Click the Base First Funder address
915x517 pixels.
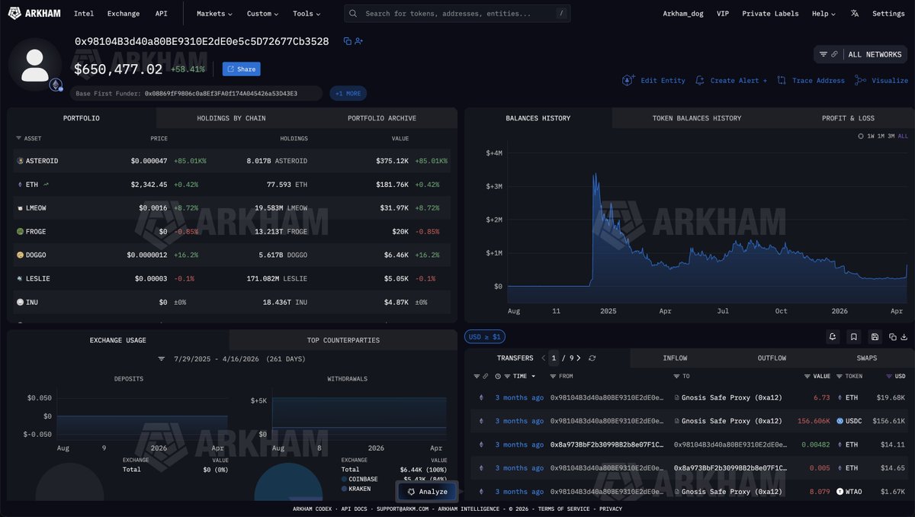point(221,93)
